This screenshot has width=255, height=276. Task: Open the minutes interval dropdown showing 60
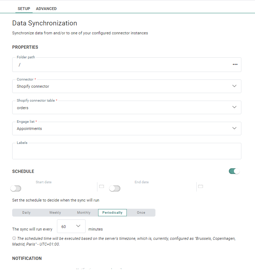[71, 226]
